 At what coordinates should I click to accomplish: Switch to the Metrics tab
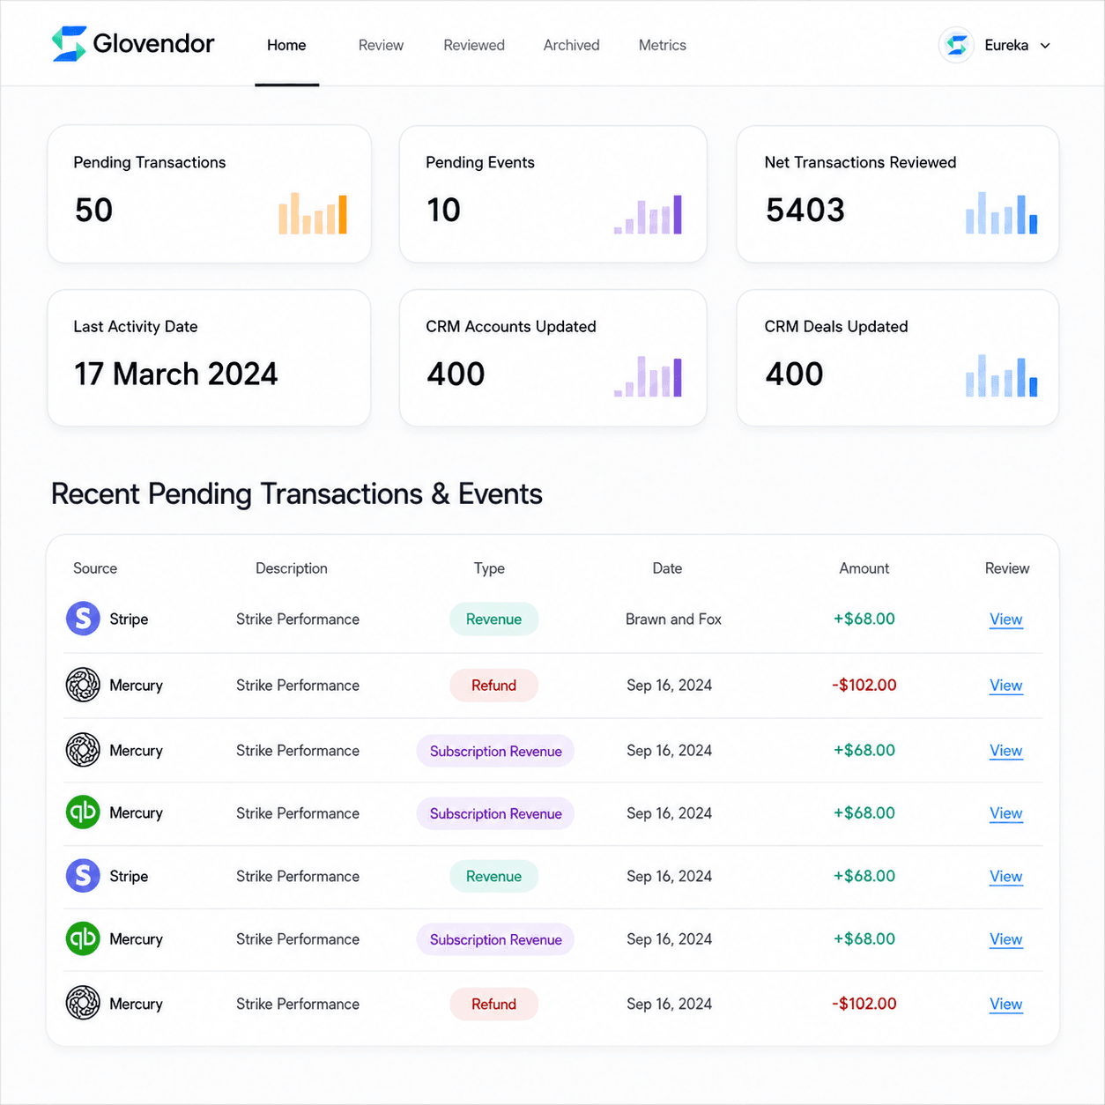(x=662, y=45)
